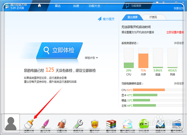Open the green DNS helper icon
This screenshot has height=135, width=187.
[144, 124]
